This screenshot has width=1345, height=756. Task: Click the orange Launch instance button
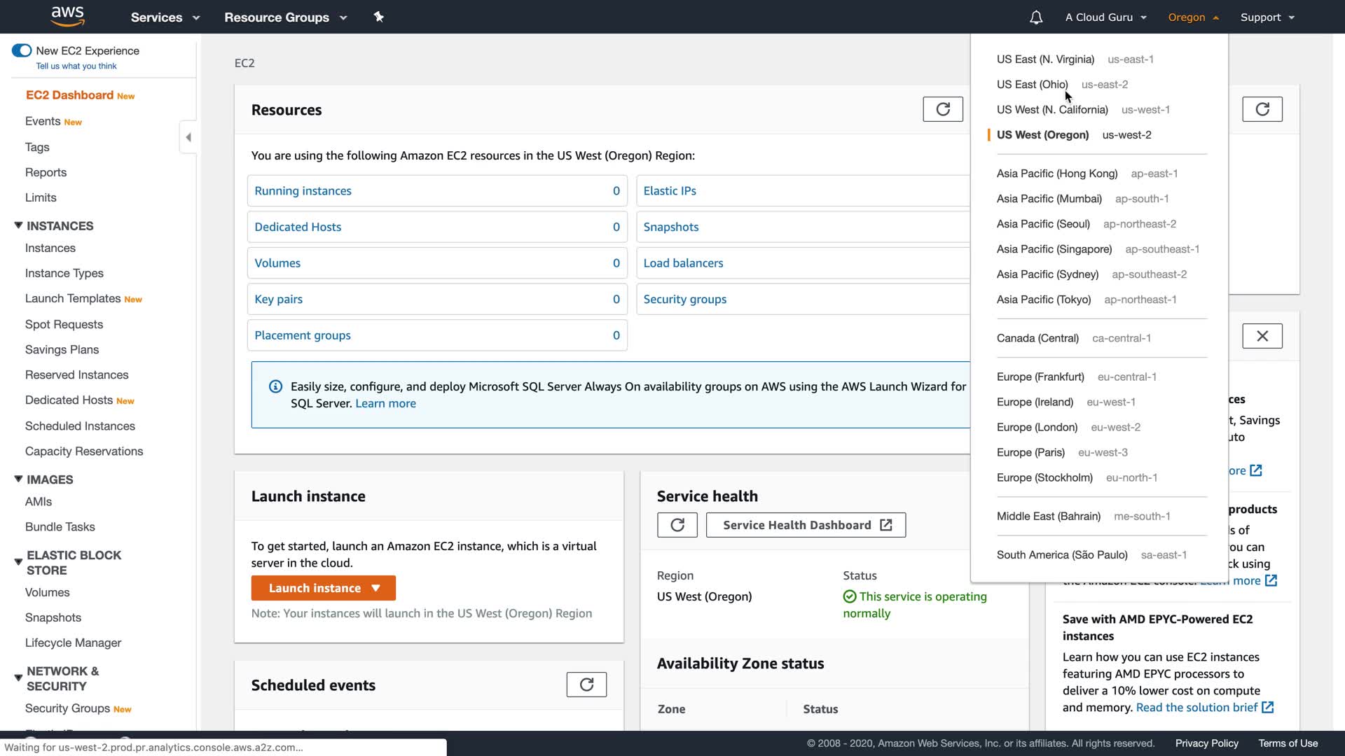click(323, 588)
